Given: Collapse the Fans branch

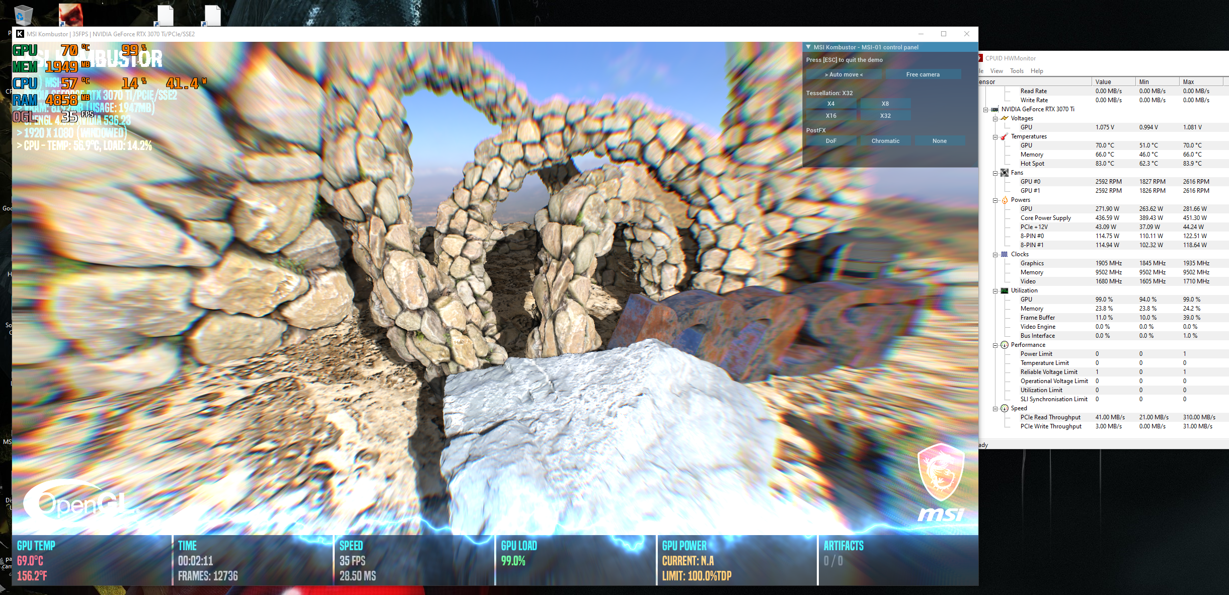Looking at the screenshot, I should tap(995, 173).
